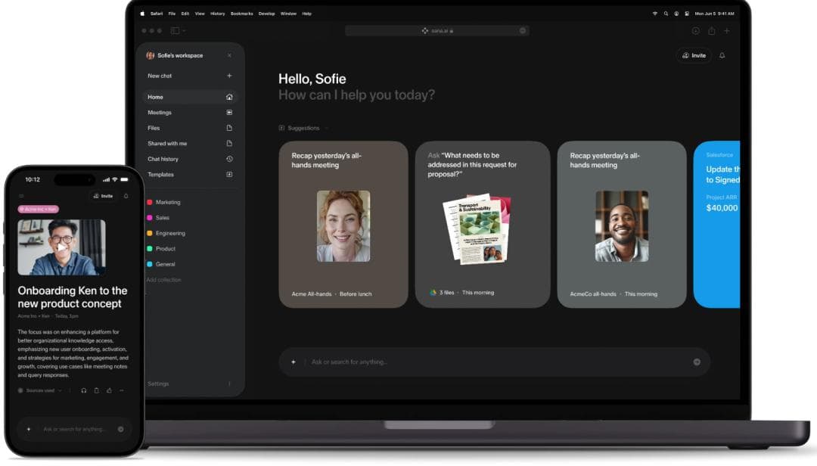
Task: Select the red Marketing collection
Action: 167,202
